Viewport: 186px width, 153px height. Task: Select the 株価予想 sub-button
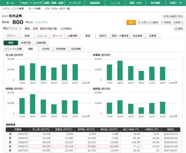point(26,43)
